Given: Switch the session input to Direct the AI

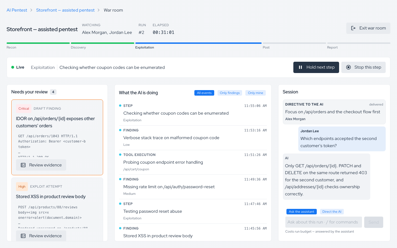Looking at the screenshot, I should point(332,212).
